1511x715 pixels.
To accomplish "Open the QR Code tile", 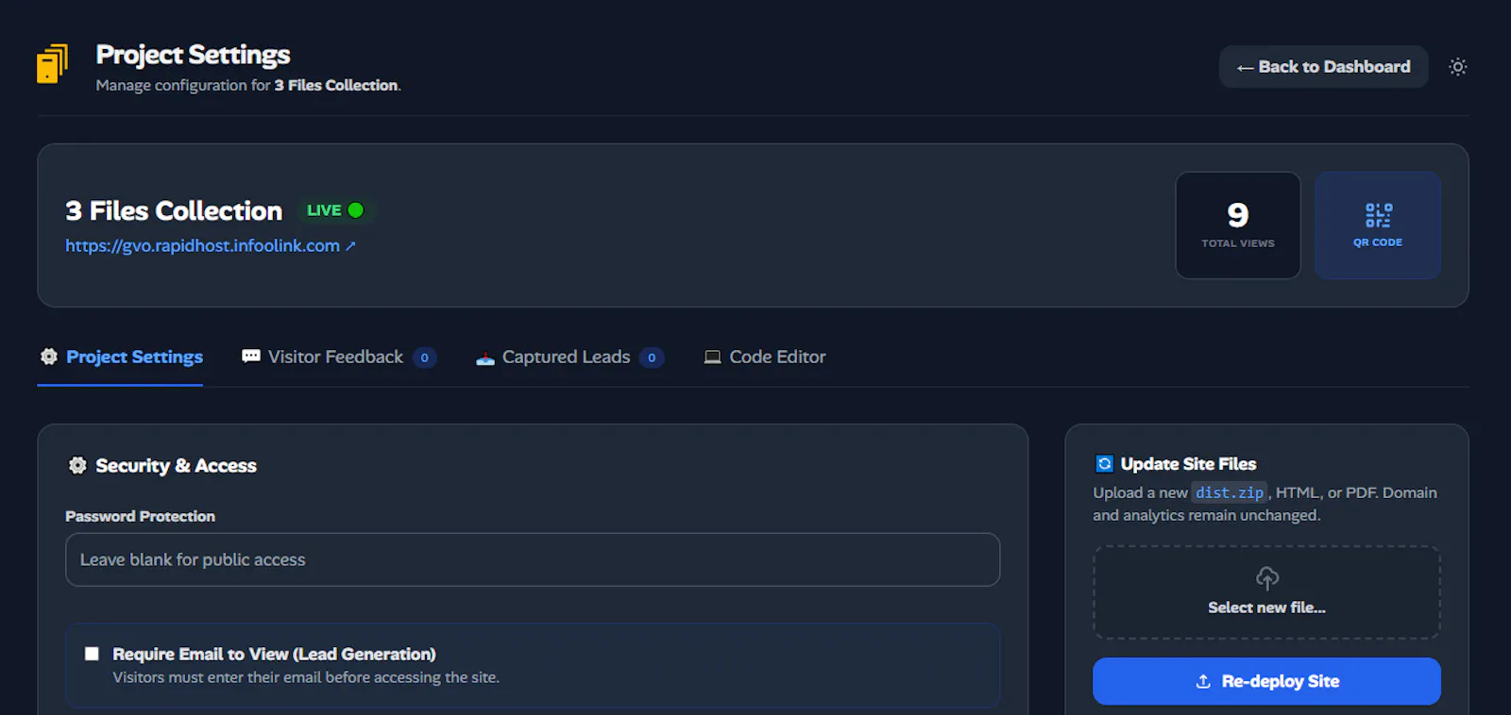I will (1378, 225).
